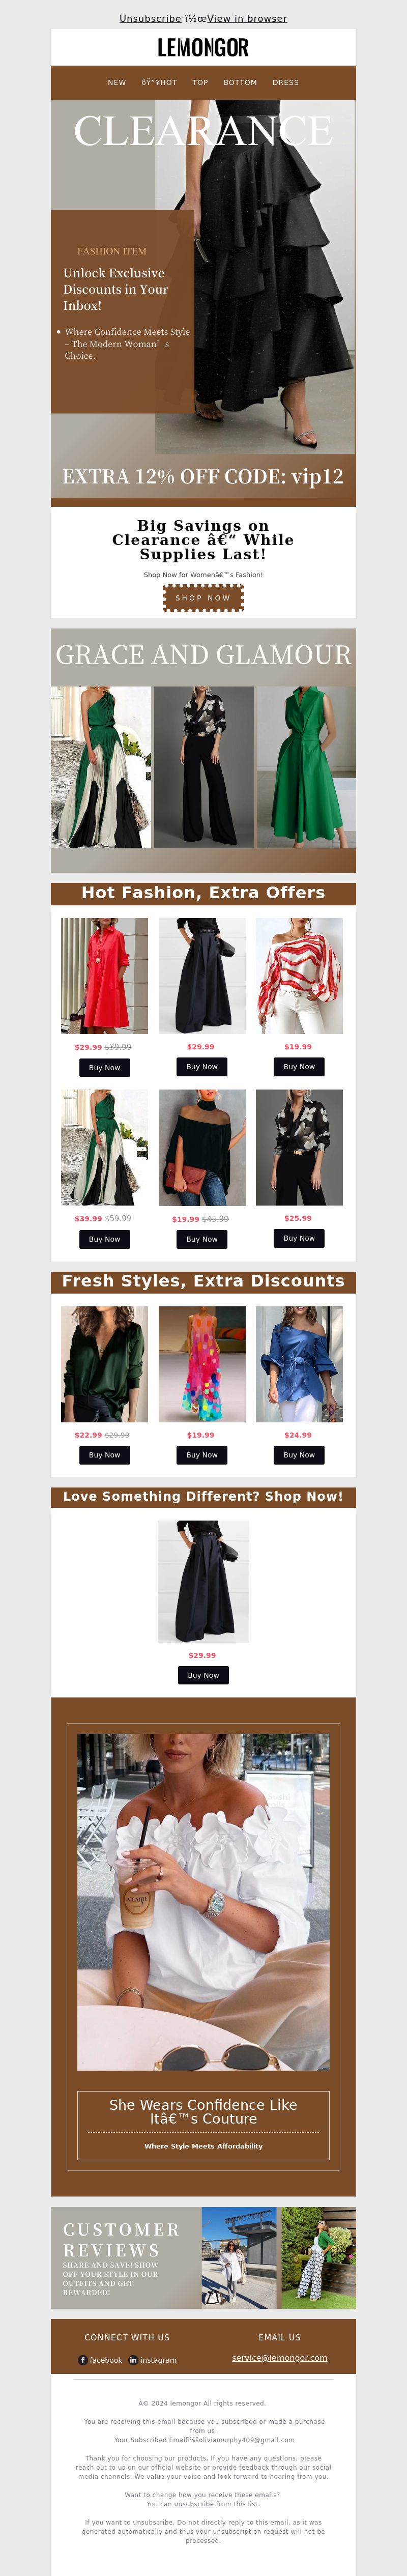Click Buy Now under the red dress
This screenshot has width=407, height=2576.
[x=104, y=1068]
